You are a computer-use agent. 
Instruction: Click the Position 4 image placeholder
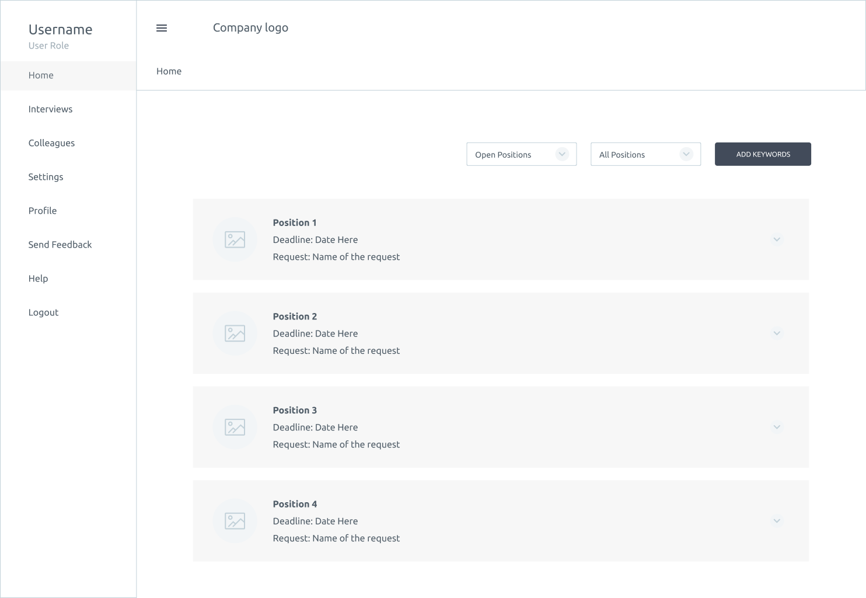pyautogui.click(x=235, y=521)
